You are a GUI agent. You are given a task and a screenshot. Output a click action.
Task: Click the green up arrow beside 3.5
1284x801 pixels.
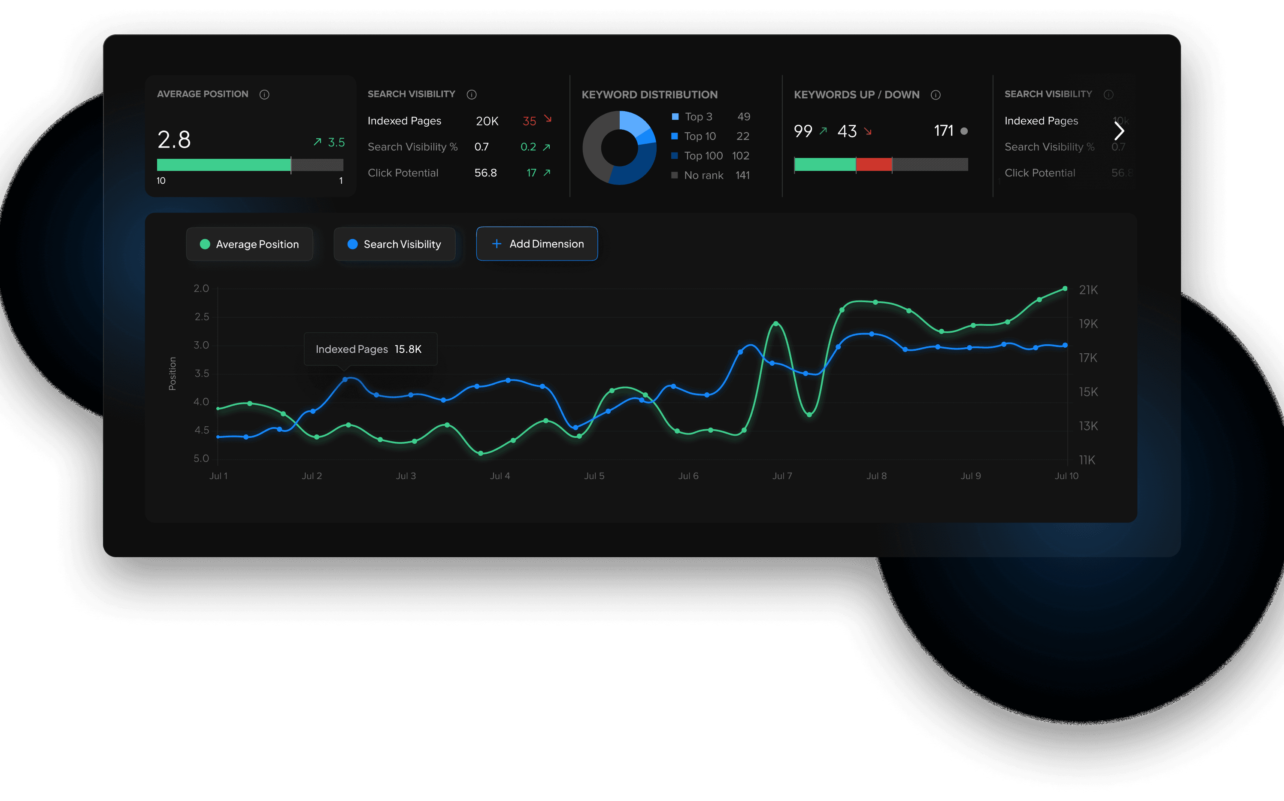[317, 142]
